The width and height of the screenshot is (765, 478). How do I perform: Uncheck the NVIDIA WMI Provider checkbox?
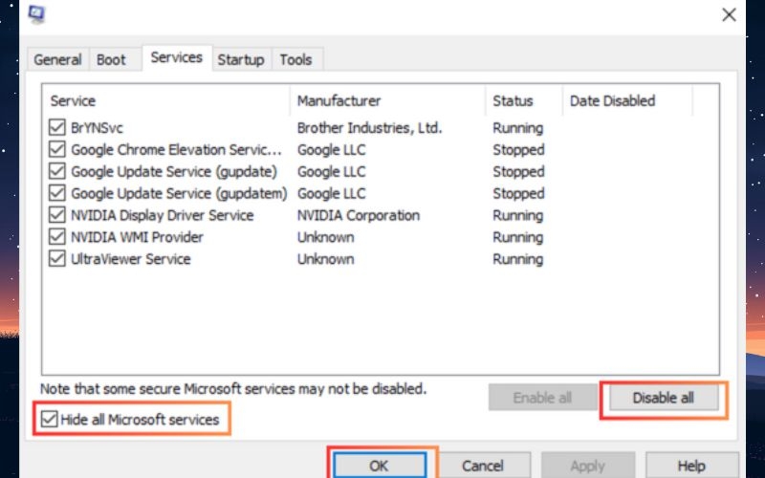(x=57, y=237)
